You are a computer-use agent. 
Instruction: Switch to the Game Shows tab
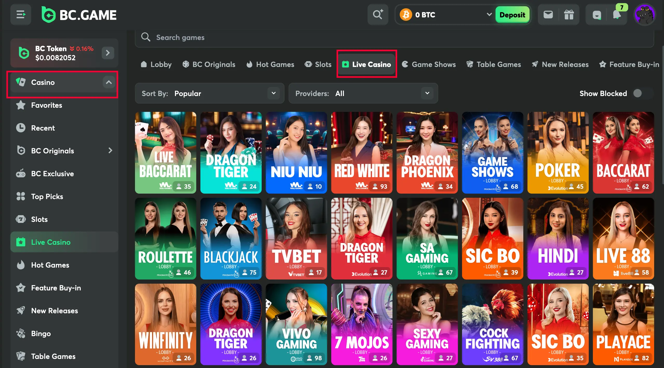pyautogui.click(x=429, y=64)
